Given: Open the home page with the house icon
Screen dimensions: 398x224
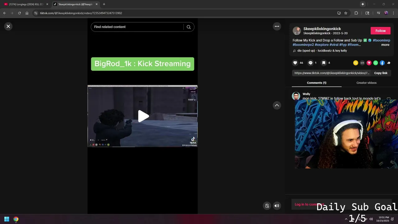Looking at the screenshot, I should point(27,13).
